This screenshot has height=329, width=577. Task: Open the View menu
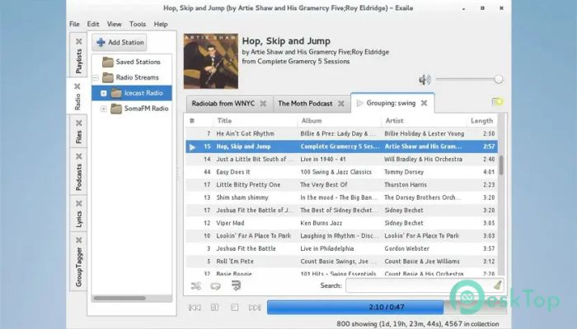coord(114,24)
